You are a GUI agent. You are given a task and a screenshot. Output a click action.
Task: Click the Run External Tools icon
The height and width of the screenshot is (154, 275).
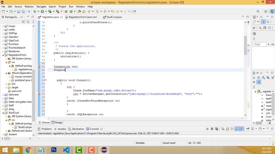click(x=58, y=12)
